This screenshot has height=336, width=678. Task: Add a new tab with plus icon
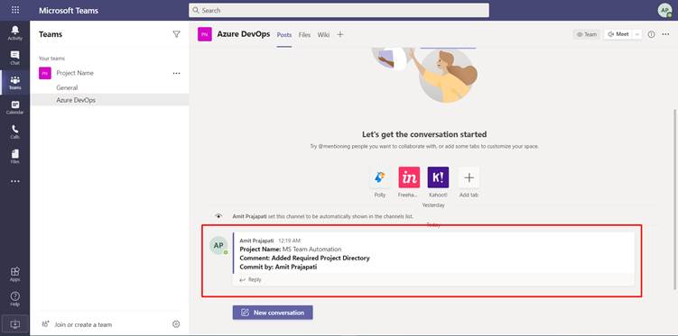pos(340,34)
